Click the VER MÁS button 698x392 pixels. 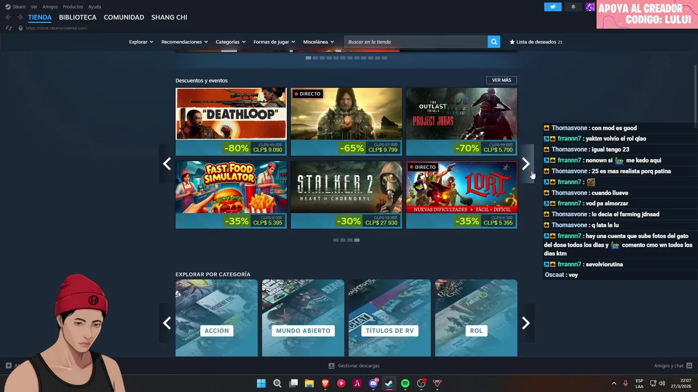coord(502,80)
